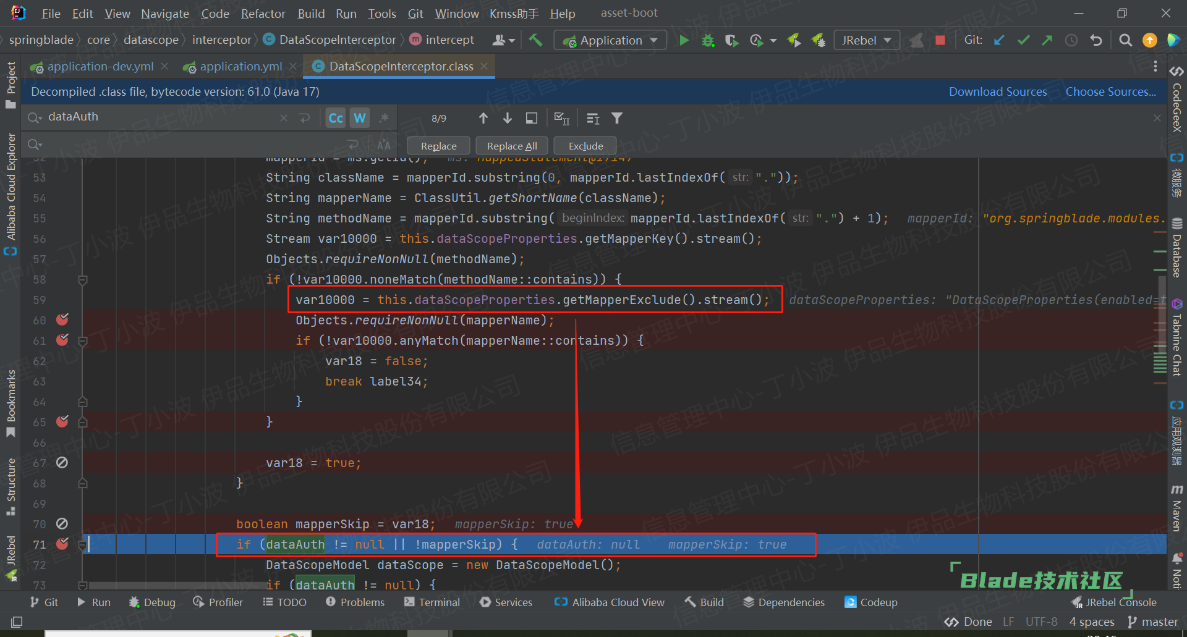This screenshot has height=637, width=1187.
Task: Click Download Sources link
Action: [998, 91]
